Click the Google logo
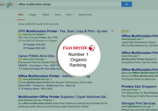 click(6, 4)
